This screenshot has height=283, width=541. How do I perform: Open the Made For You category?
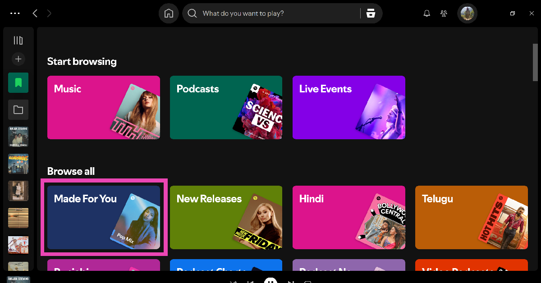click(x=104, y=217)
